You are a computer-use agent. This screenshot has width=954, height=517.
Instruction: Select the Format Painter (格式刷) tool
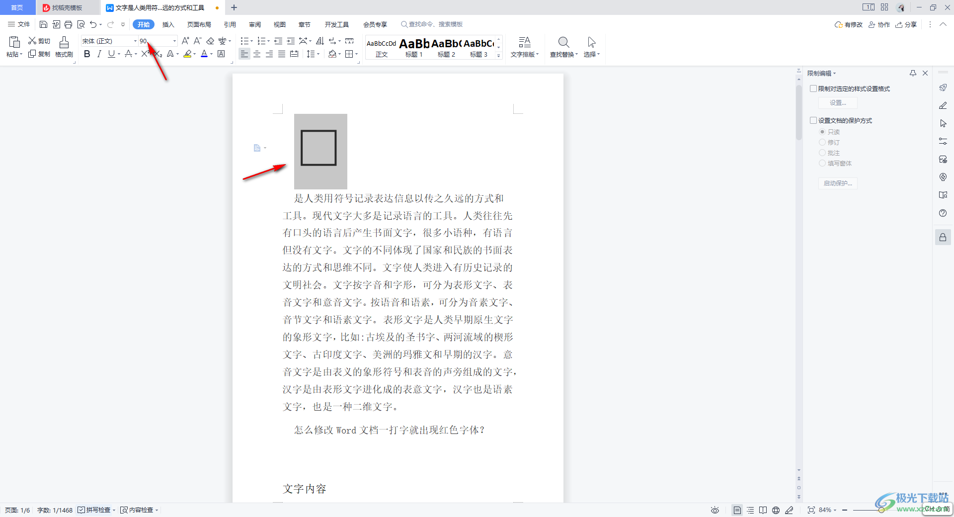[64, 47]
